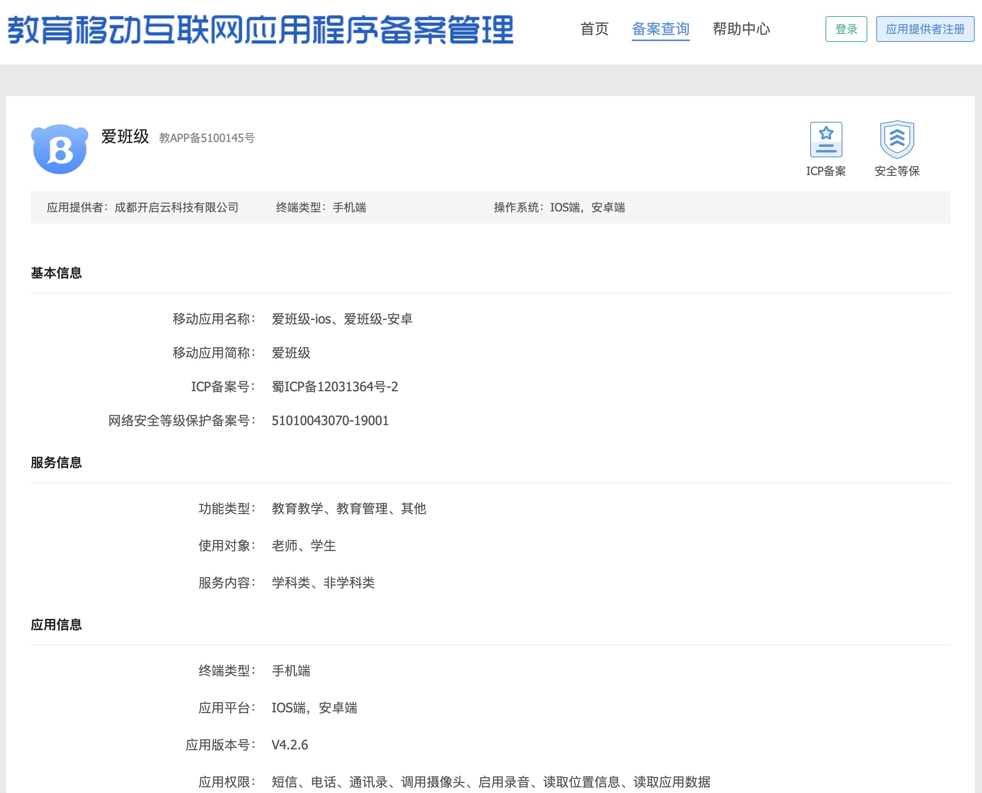This screenshot has width=982, height=793.
Task: Click the 应用版本号 label
Action: (220, 745)
